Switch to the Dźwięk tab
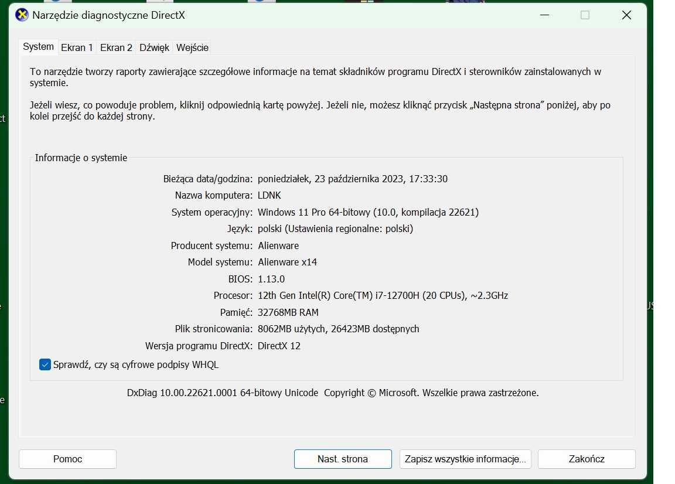The image size is (675, 484). pos(154,47)
